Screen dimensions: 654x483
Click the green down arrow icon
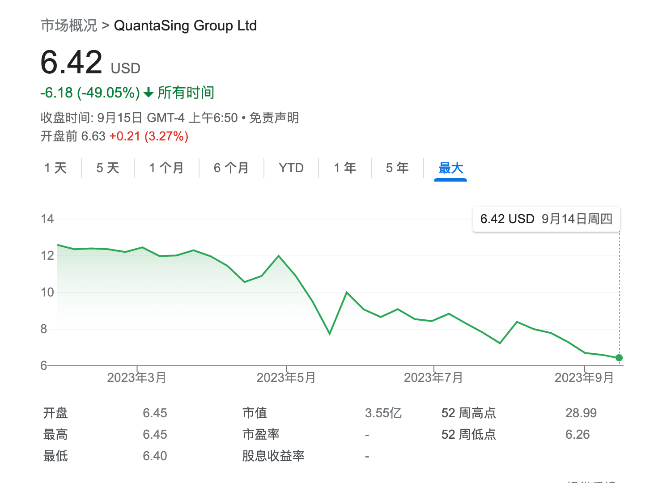pyautogui.click(x=149, y=93)
